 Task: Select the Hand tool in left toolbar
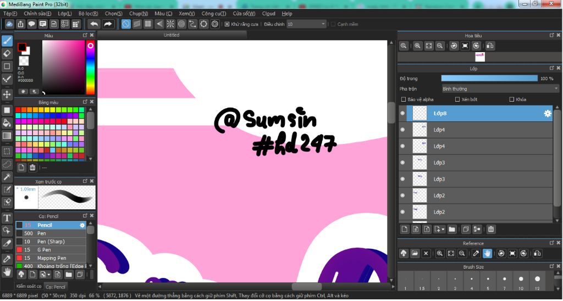tap(7, 271)
